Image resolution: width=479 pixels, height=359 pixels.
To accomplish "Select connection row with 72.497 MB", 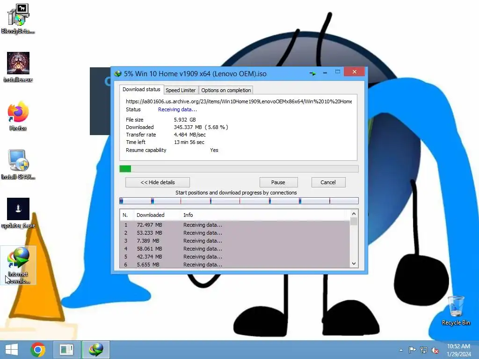I will [235, 225].
